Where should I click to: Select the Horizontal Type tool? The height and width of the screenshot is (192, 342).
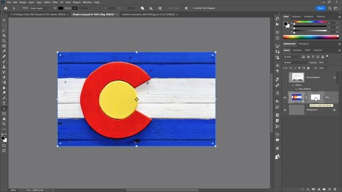pyautogui.click(x=4, y=103)
